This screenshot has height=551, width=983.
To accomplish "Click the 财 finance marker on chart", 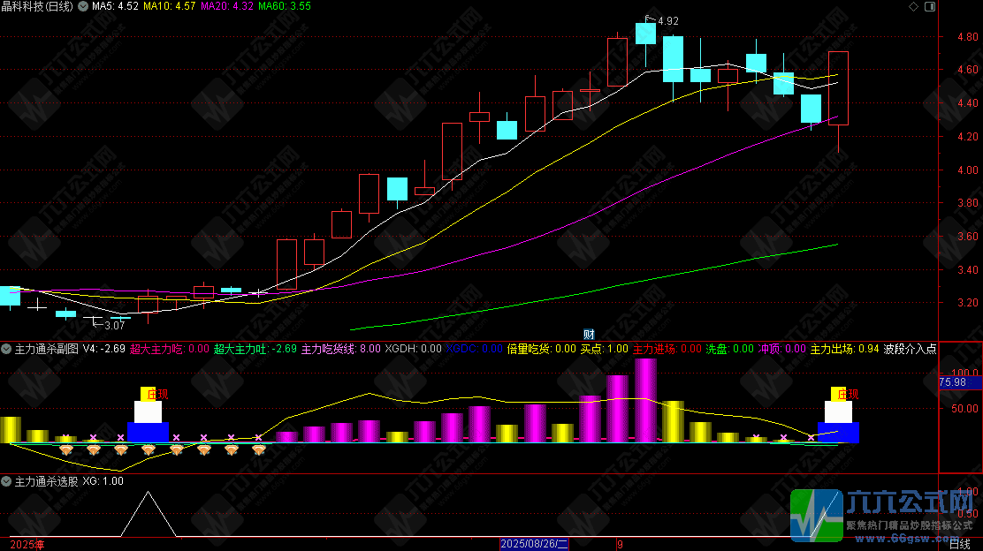I will pos(589,335).
